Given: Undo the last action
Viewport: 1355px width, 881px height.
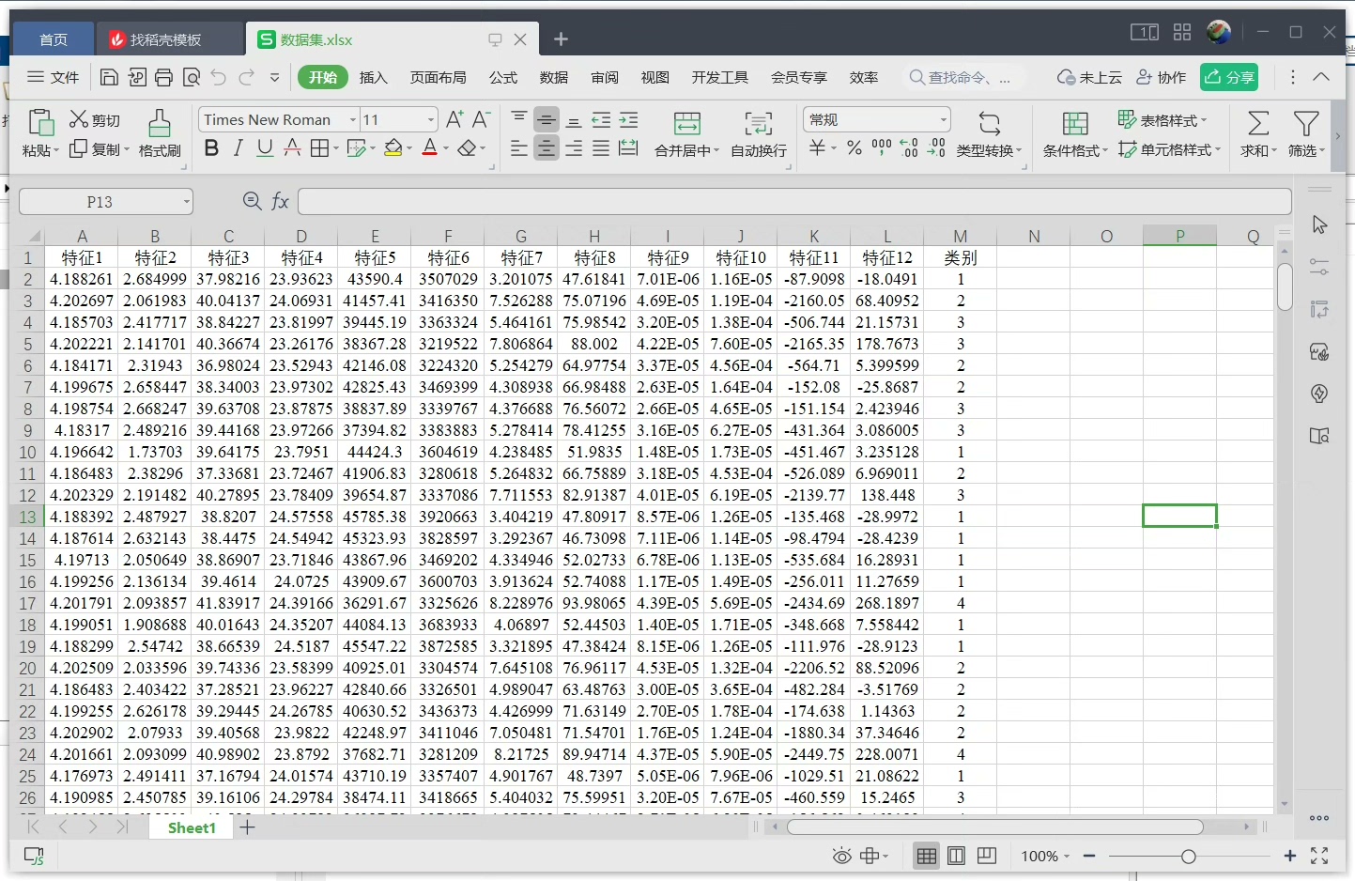Looking at the screenshot, I should click(219, 77).
